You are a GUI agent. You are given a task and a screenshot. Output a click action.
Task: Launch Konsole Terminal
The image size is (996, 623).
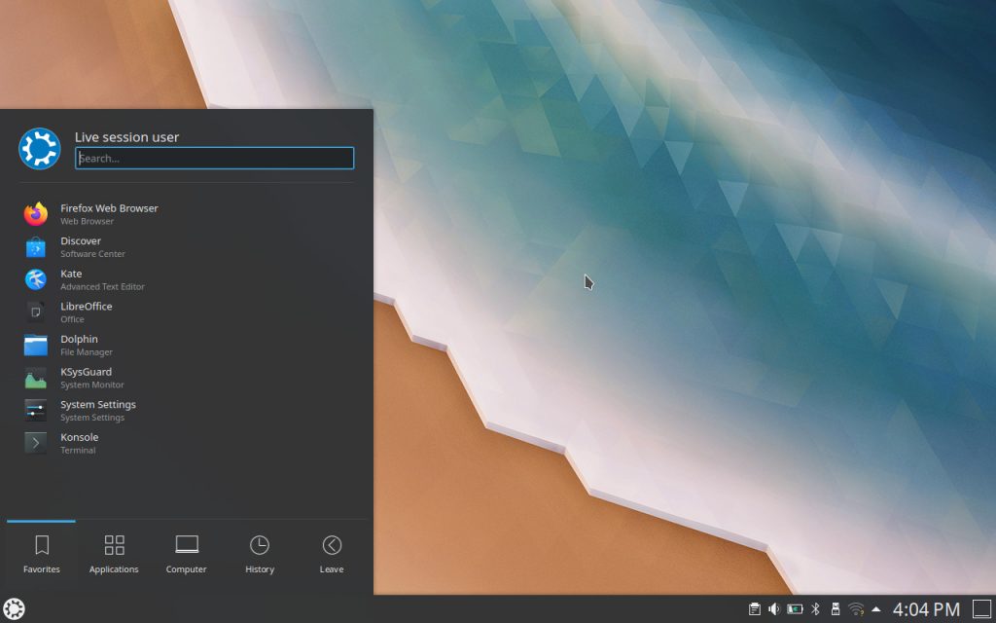187,443
